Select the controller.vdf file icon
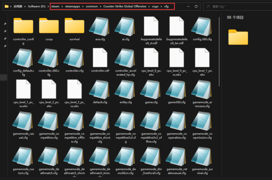This screenshot has height=180, width=272. [100, 58]
